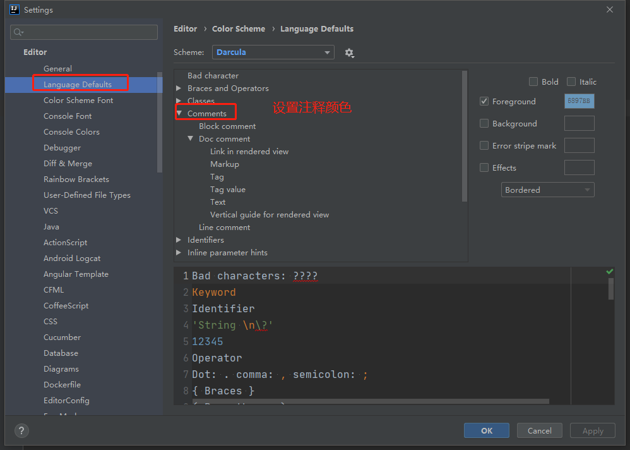Select Dockerfile in the sidebar
The height and width of the screenshot is (450, 630).
(x=62, y=385)
